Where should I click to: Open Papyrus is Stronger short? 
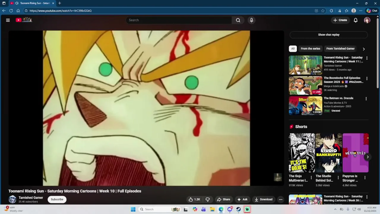point(355,153)
